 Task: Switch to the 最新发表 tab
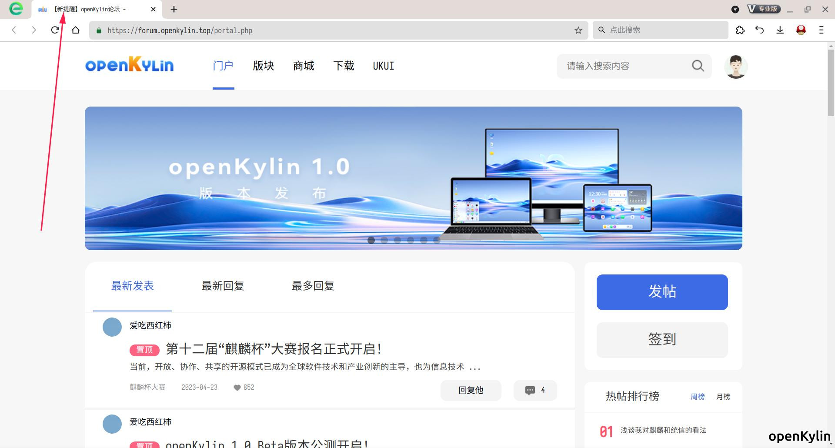[x=133, y=286]
